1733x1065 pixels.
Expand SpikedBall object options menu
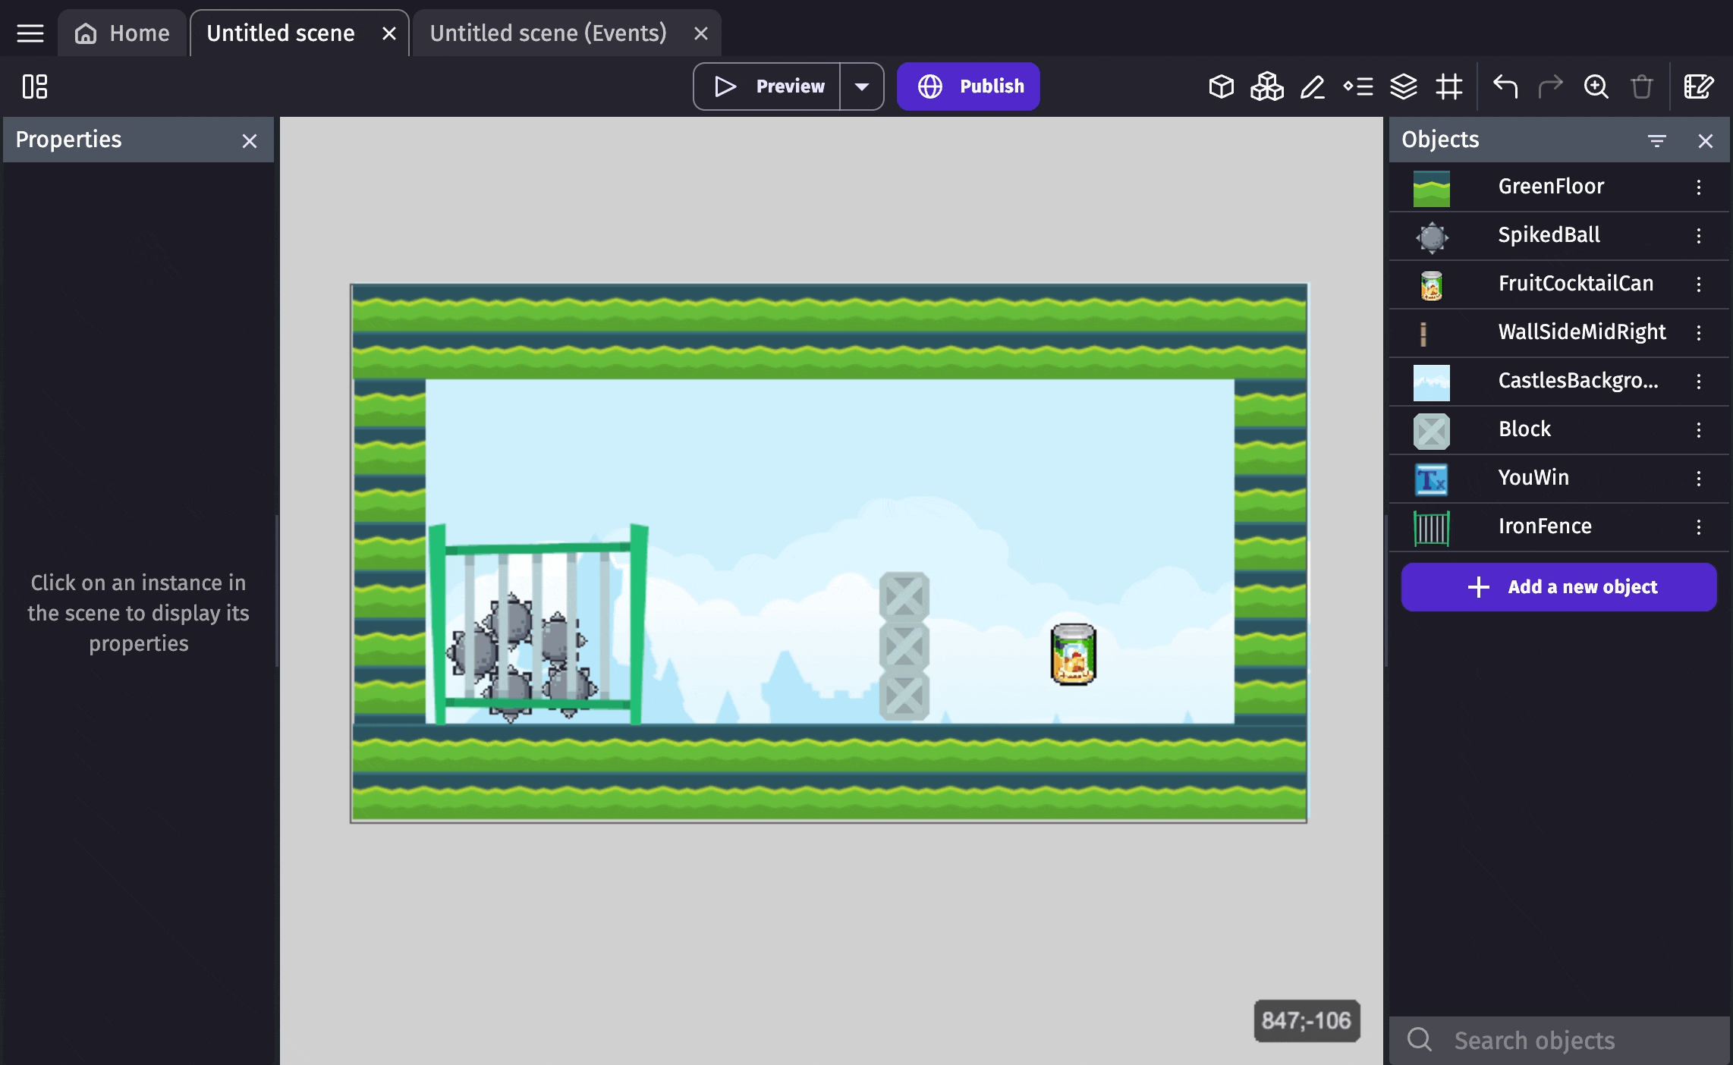pyautogui.click(x=1700, y=234)
